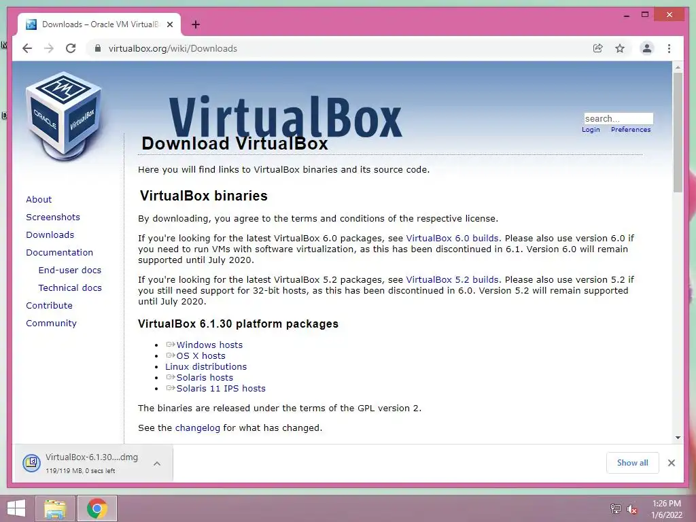696x522 pixels.
Task: Click the browser forward arrow
Action: tap(49, 48)
